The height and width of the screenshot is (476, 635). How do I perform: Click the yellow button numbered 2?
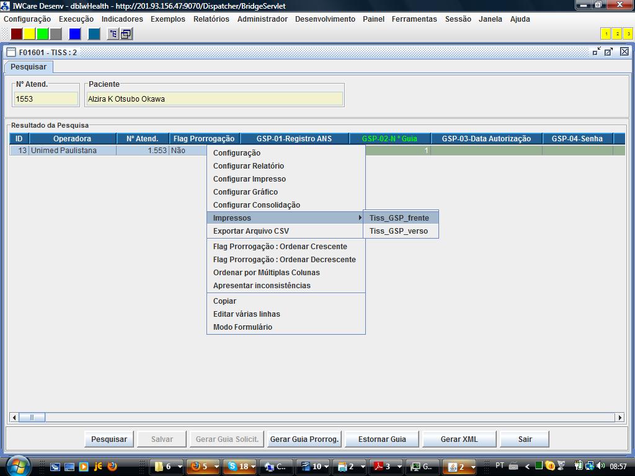[617, 33]
